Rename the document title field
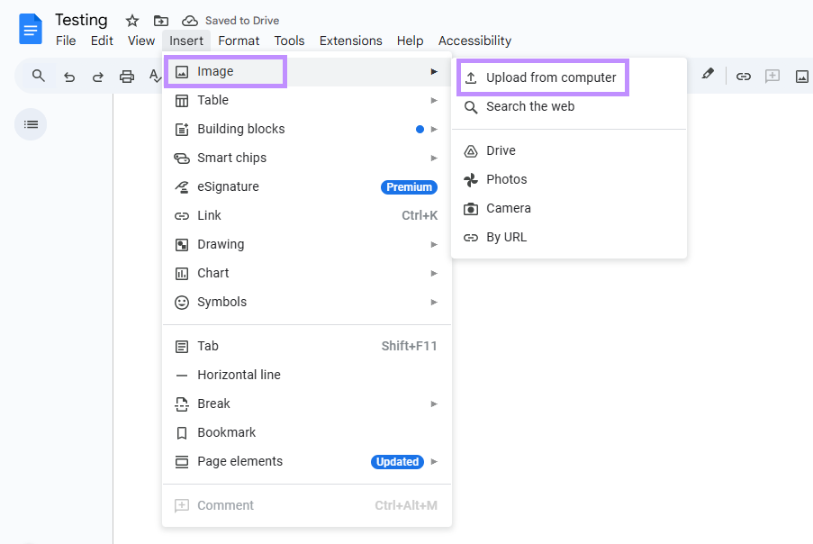The image size is (813, 544). tap(81, 20)
